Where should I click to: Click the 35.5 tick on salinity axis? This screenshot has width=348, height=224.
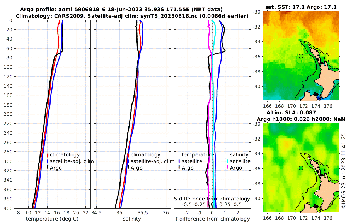coord(143,213)
